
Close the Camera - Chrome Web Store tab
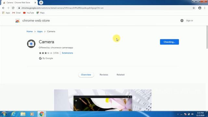tap(35, 3)
